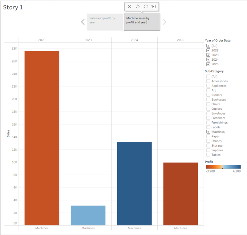The height and width of the screenshot is (235, 247).
Task: Navigate to the previous story point
Action: [x=83, y=22]
